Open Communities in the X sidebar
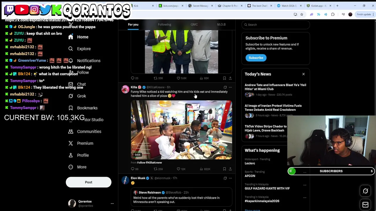Viewport: 376px width, 211px height. [x=85, y=132]
